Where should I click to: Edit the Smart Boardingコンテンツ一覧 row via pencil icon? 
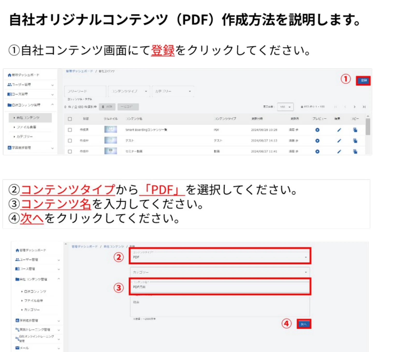tap(339, 130)
